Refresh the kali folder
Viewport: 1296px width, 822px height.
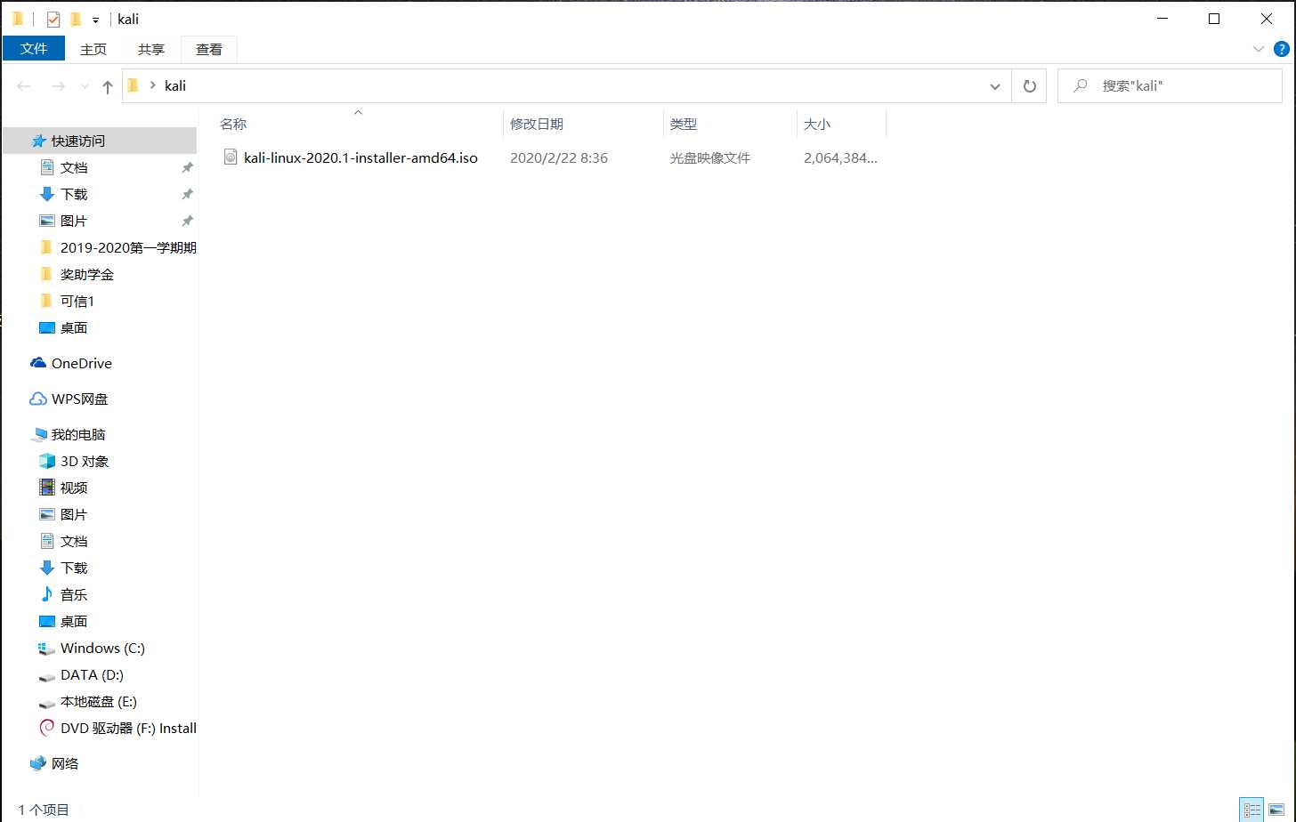click(x=1029, y=85)
